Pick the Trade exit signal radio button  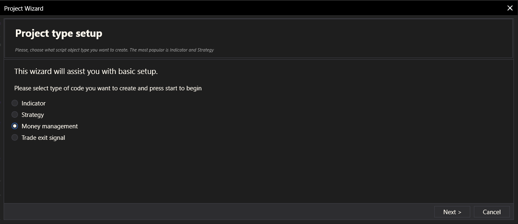(15, 137)
